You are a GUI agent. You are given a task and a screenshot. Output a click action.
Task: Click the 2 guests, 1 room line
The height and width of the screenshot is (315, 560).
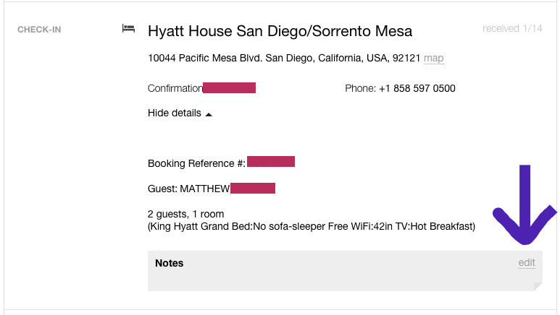[185, 214]
